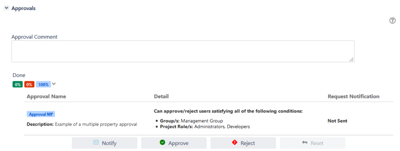Click the Done status label
400x151 pixels.
click(x=19, y=75)
